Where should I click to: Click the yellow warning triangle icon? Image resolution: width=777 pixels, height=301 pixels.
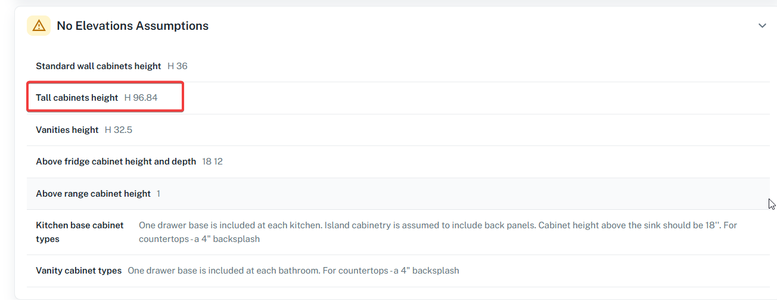coord(39,26)
